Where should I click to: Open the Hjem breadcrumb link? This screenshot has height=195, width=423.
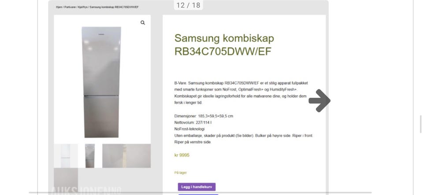tap(59, 7)
